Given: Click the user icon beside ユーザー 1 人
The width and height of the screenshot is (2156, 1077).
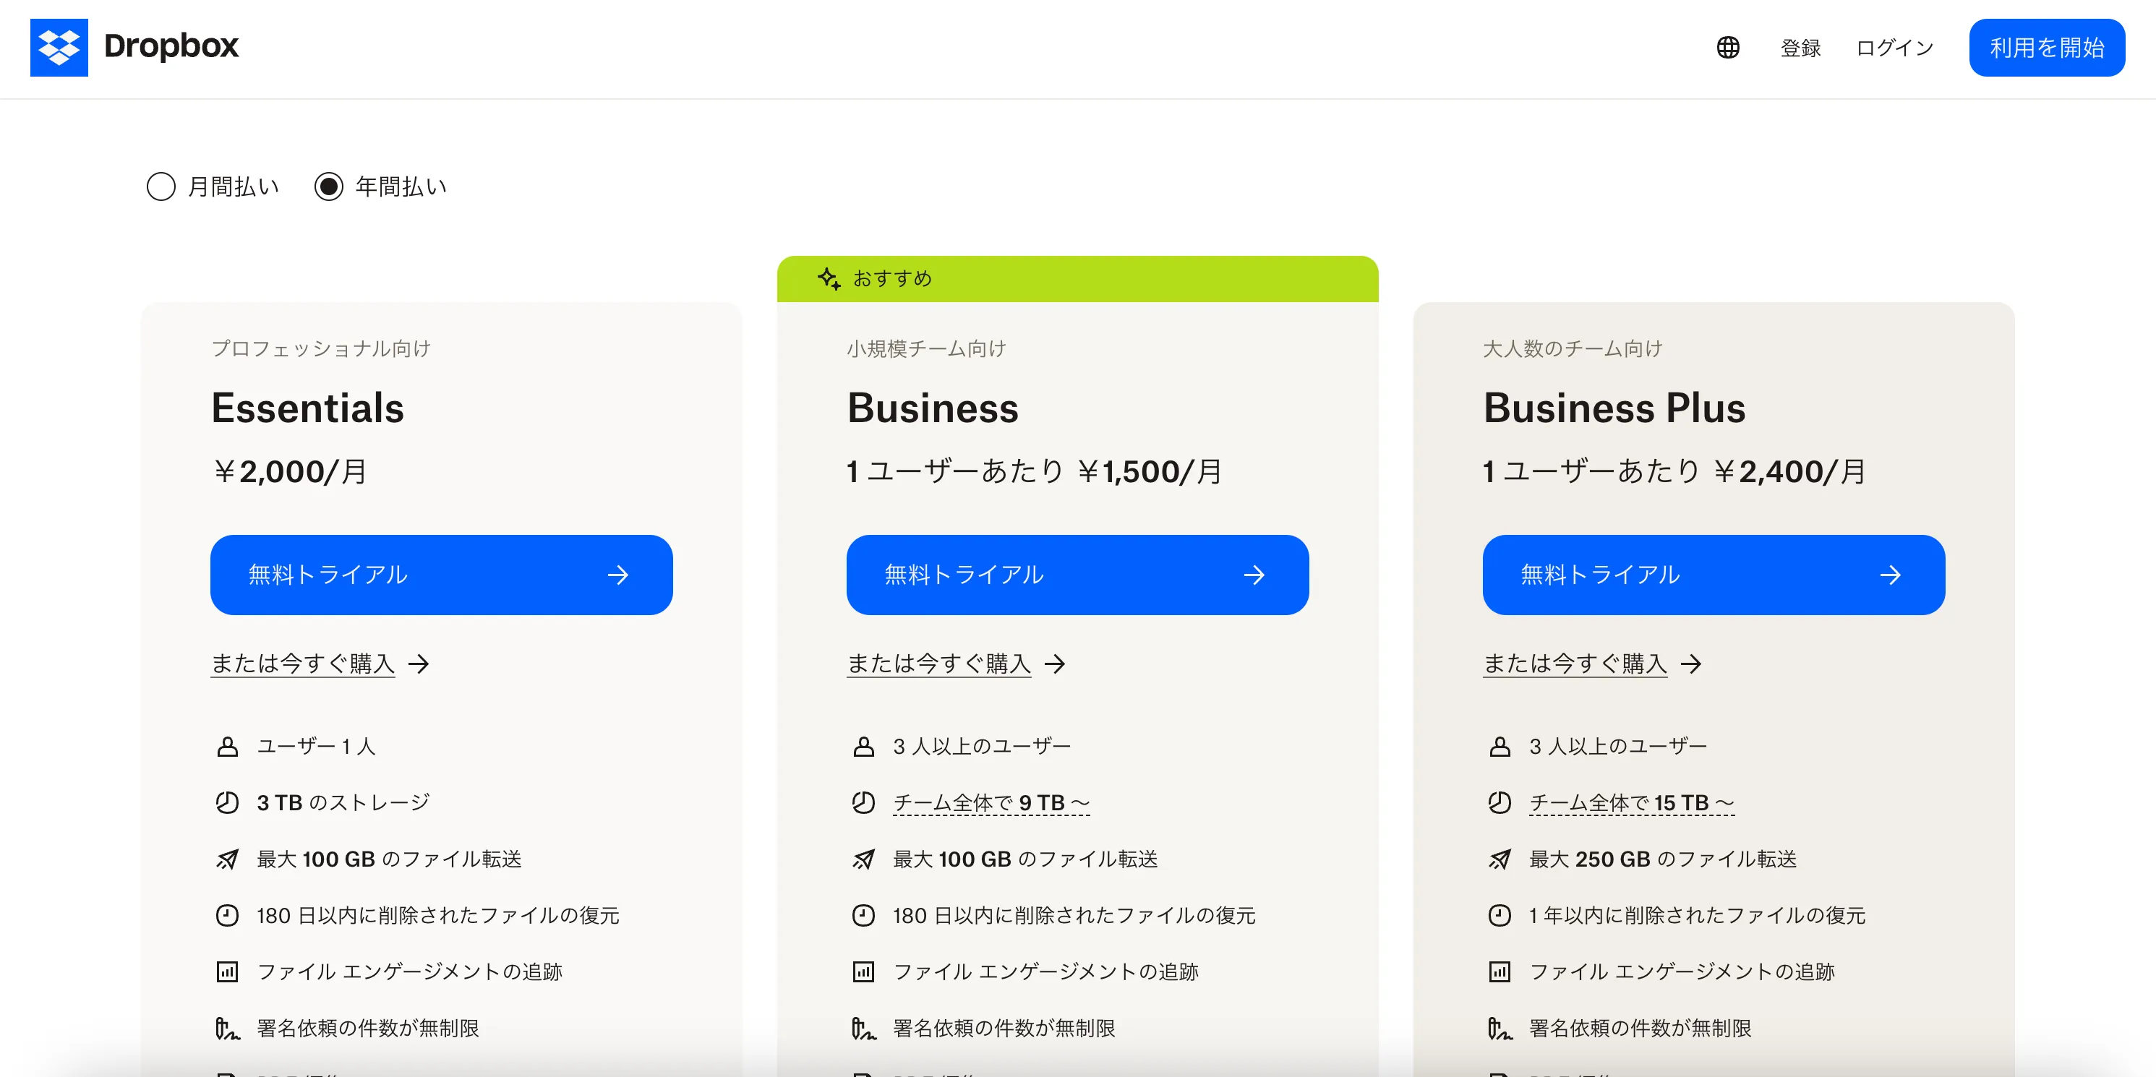Looking at the screenshot, I should (x=227, y=747).
